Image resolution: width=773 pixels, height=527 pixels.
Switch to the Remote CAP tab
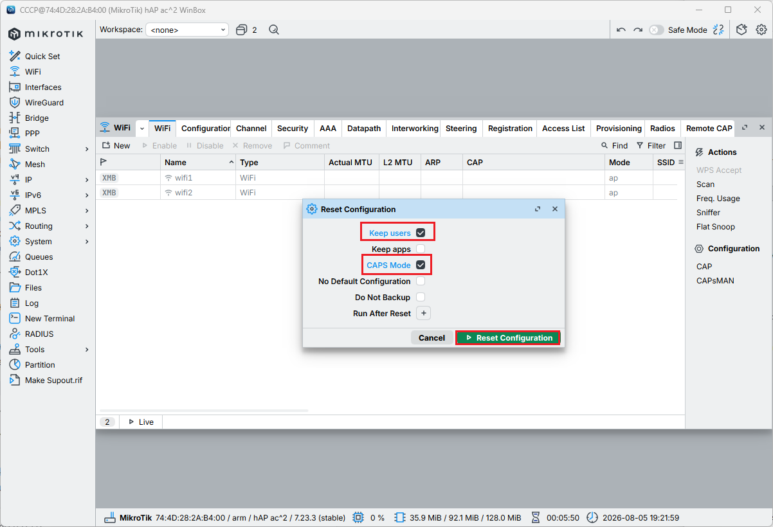click(x=709, y=128)
